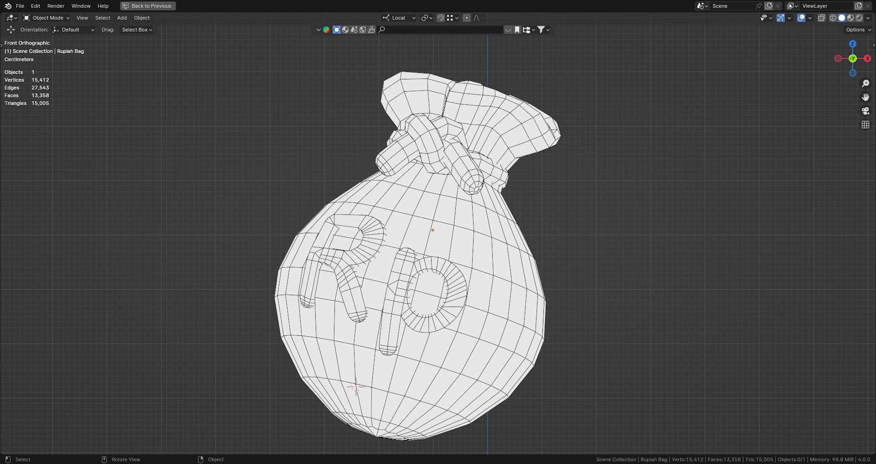The width and height of the screenshot is (876, 464).
Task: Click the zoom magnifier viewport icon
Action: (866, 83)
